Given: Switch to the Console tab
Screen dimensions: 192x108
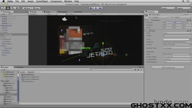Looking at the screenshot, I should pos(19,67).
